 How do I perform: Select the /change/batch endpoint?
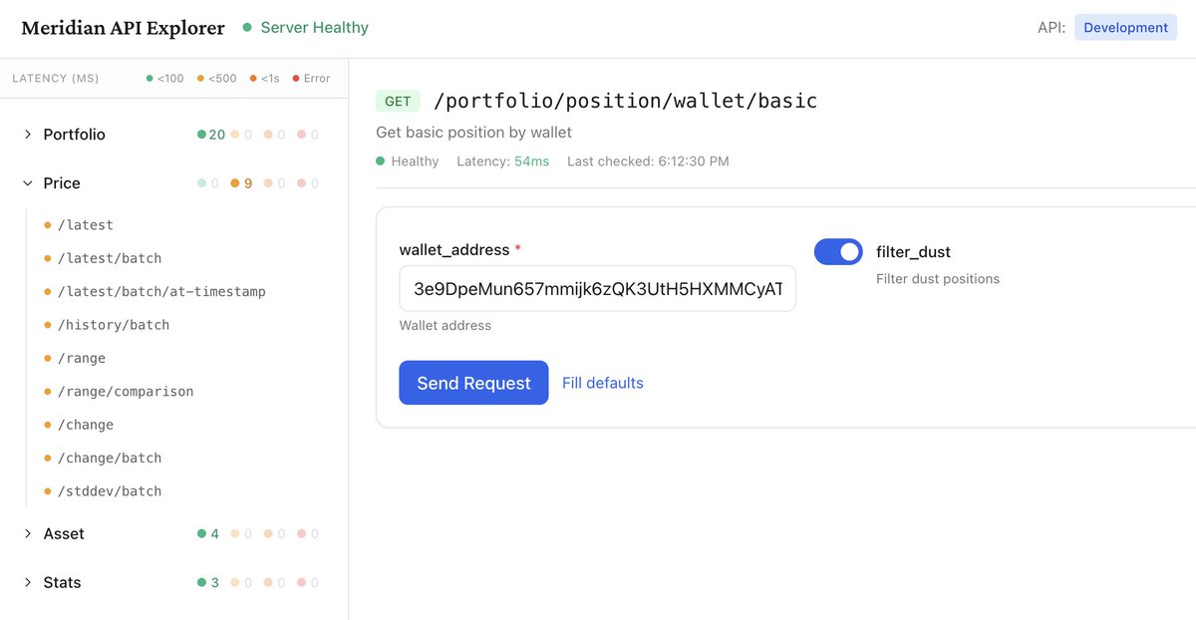pyautogui.click(x=110, y=458)
